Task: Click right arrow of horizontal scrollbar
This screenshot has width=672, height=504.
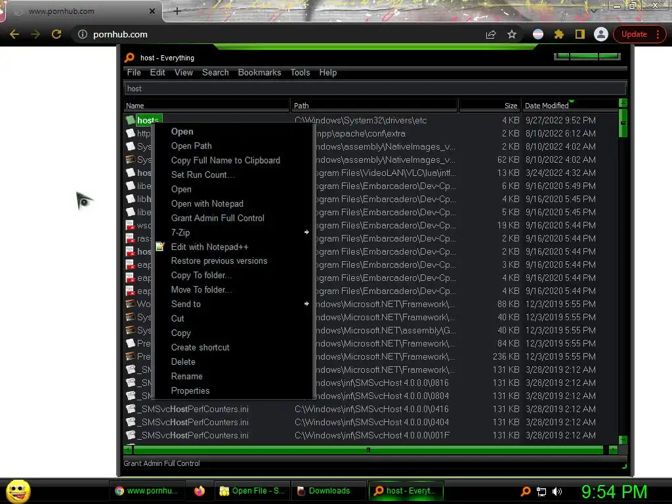Action: 613,450
